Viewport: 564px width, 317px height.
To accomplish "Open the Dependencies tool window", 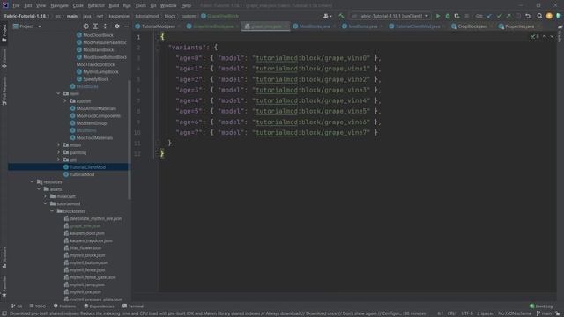I will (x=99, y=306).
